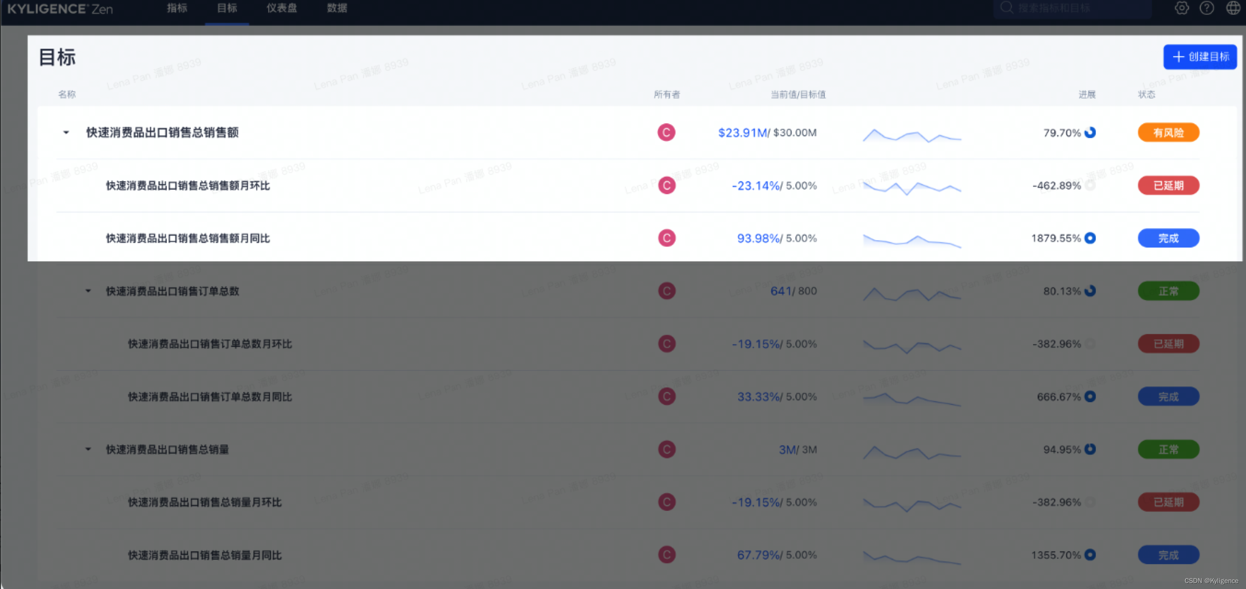Click the help question mark icon

[1206, 8]
